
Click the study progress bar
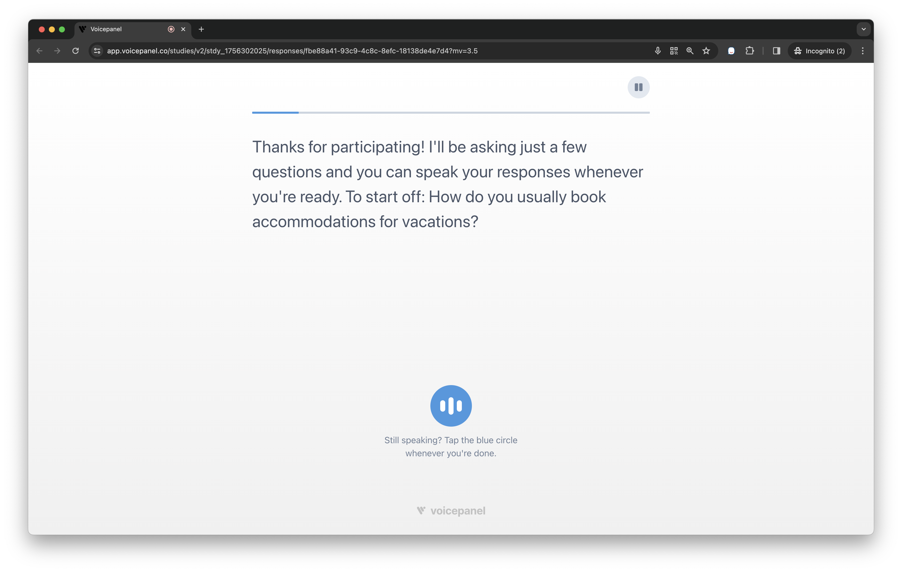[451, 112]
